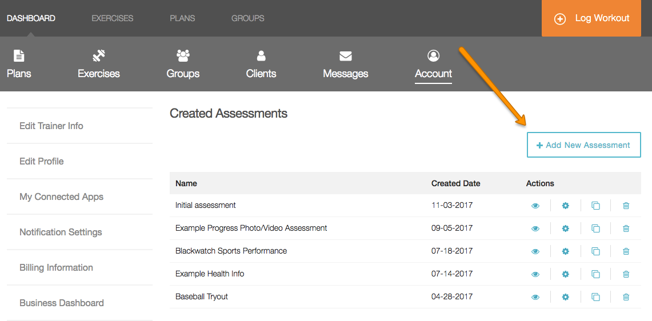The height and width of the screenshot is (321, 652).
Task: Click the Account label in navigation
Action: coord(433,74)
